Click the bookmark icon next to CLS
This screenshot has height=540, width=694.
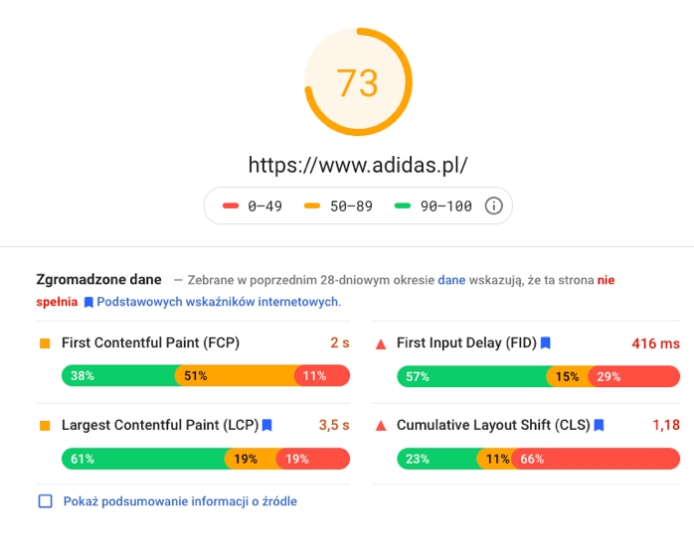click(599, 425)
